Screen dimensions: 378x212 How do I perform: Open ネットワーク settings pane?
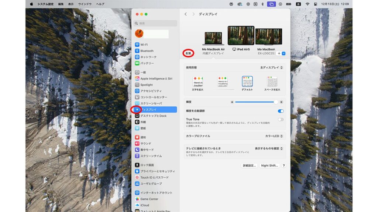coord(148,57)
